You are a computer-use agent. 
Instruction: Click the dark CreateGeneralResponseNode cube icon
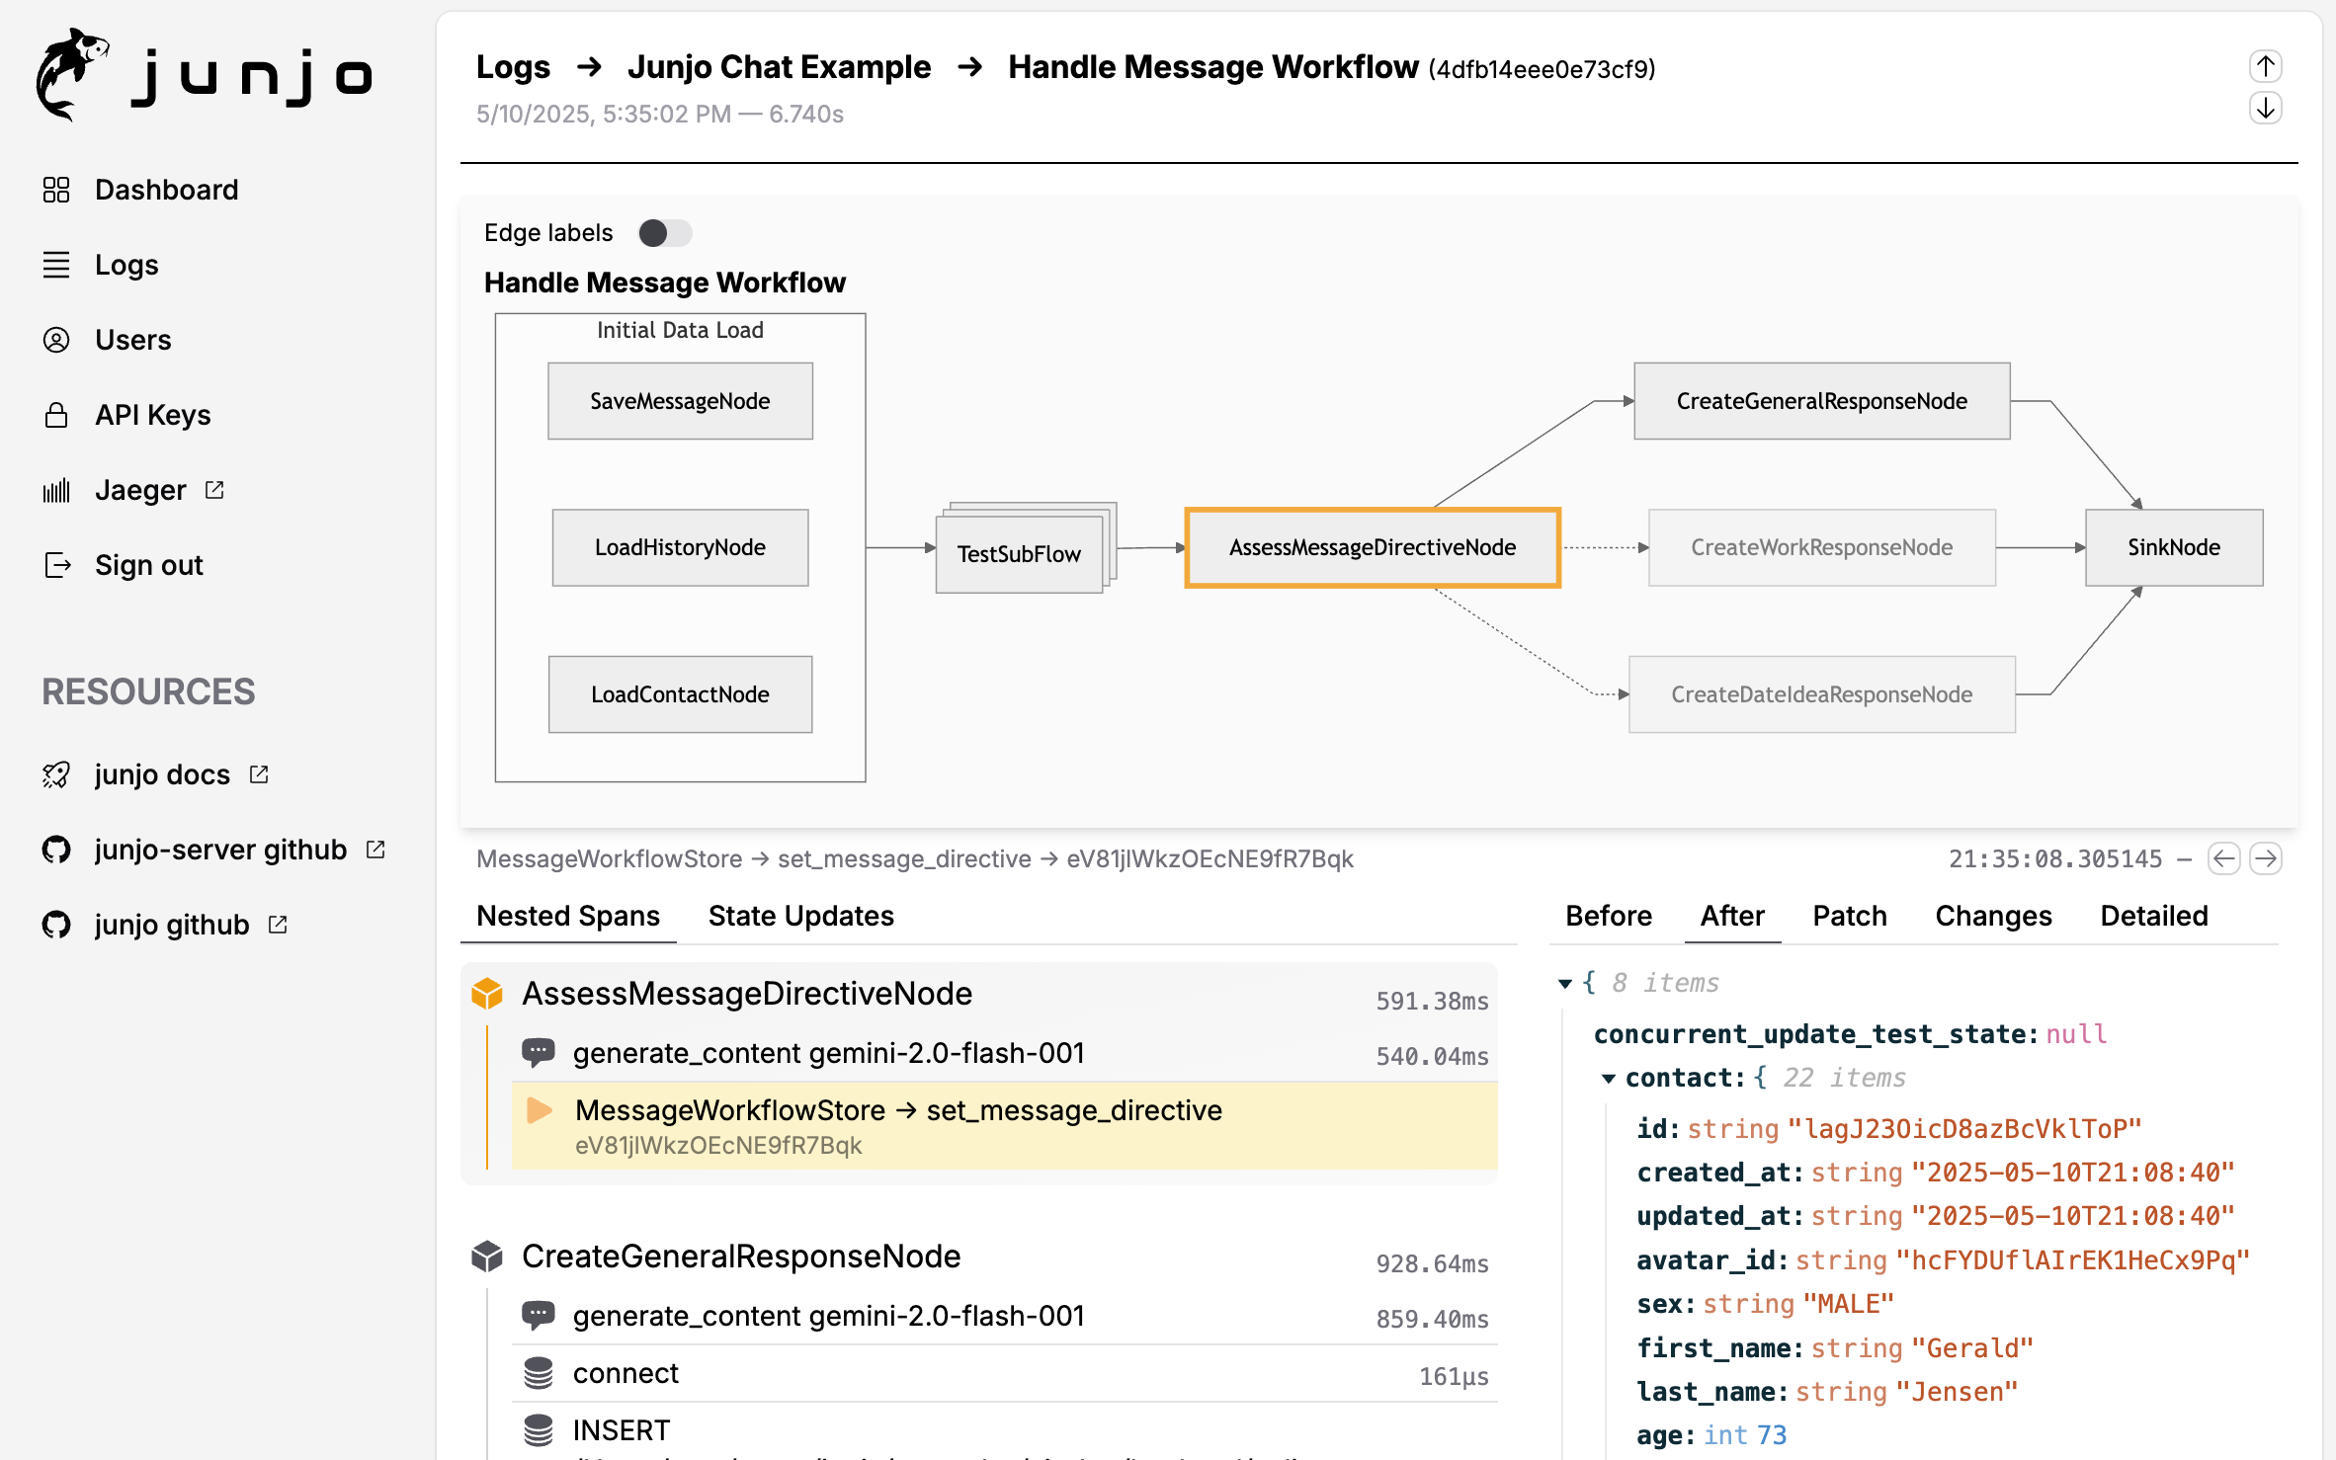point(487,1257)
